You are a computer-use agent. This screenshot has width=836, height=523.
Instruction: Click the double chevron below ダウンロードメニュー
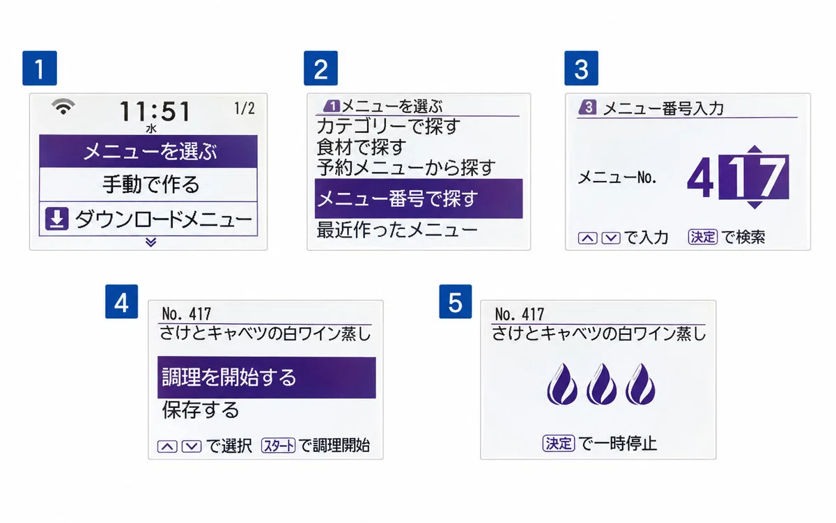pyautogui.click(x=150, y=242)
